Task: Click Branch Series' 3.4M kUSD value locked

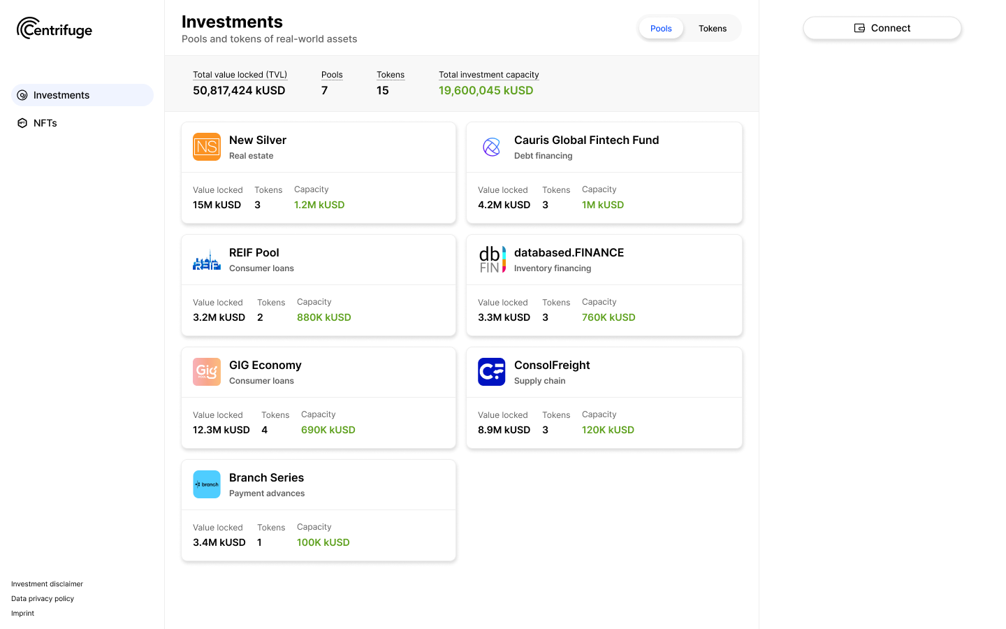Action: [219, 542]
